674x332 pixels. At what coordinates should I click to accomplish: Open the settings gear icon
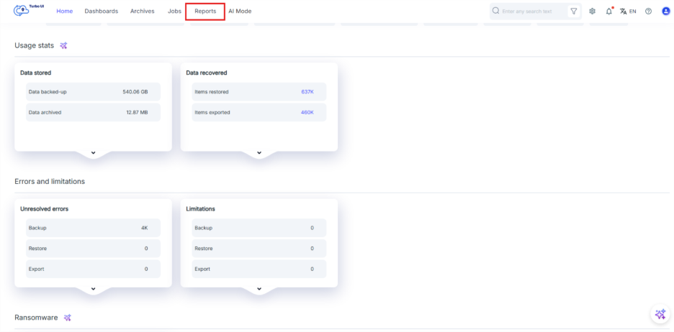(x=592, y=11)
